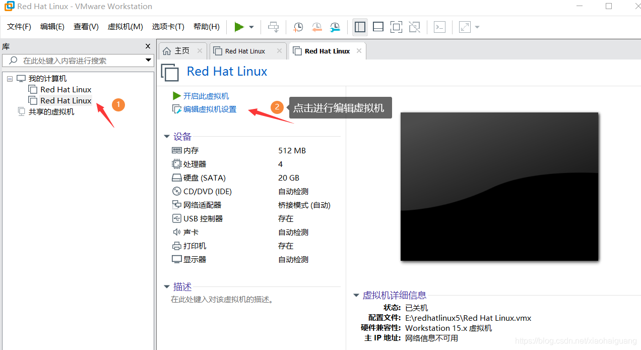The width and height of the screenshot is (641, 350).
Task: Close the bold active Red Hat Linux tab
Action: pyautogui.click(x=359, y=51)
